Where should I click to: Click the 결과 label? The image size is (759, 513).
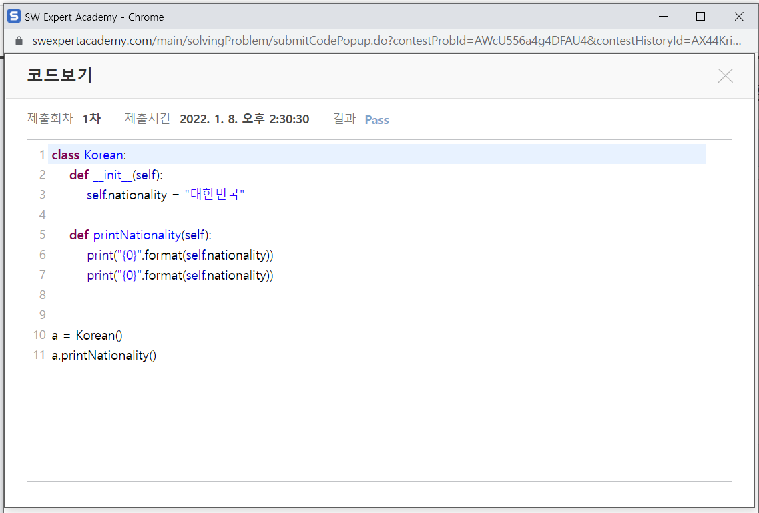(344, 119)
